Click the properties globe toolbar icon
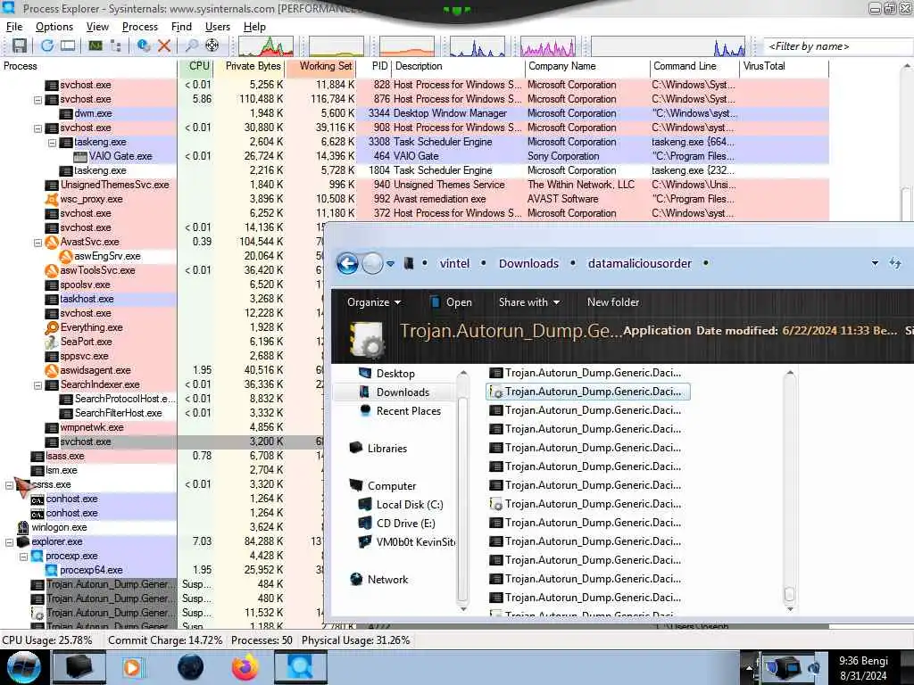Image resolution: width=914 pixels, height=685 pixels. click(144, 45)
